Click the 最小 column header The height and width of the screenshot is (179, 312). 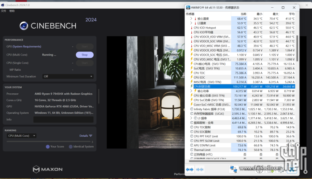[x=255, y=14]
